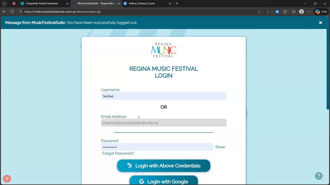
Task: Dismiss the logged out message banner
Action: tap(320, 23)
